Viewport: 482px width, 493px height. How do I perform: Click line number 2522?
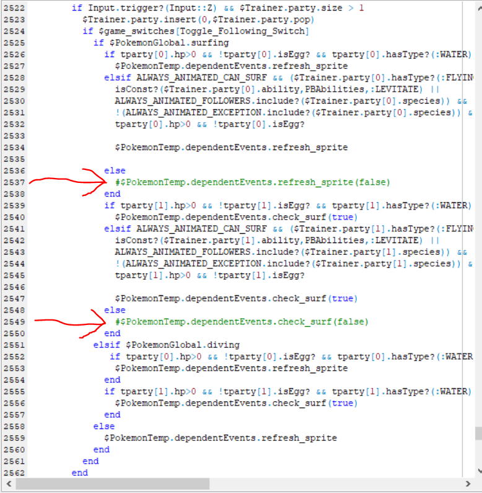point(14,8)
